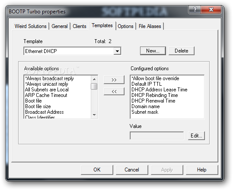Screen dimensions: 233x190
Task: Remove option with the << button
Action: click(114, 91)
